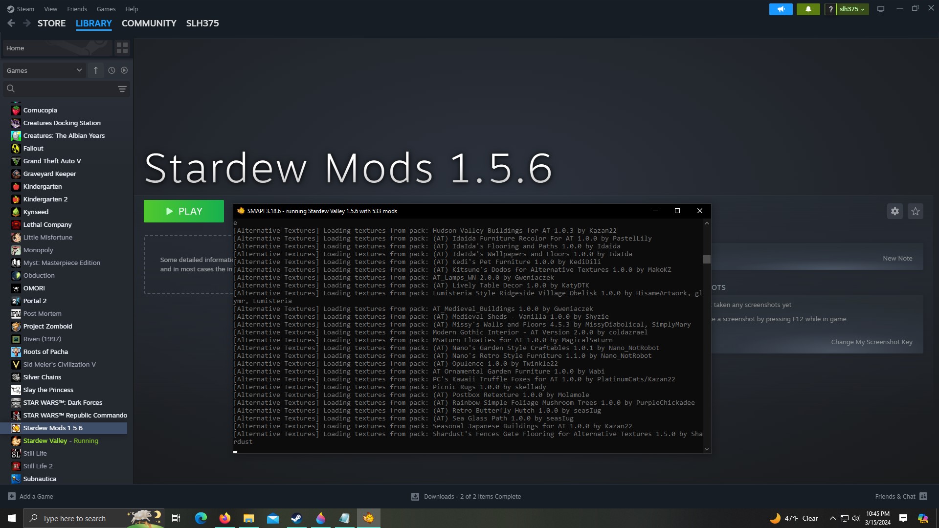Image resolution: width=939 pixels, height=528 pixels.
Task: Click Downloads 2 of 2 Items Complete
Action: (x=472, y=496)
